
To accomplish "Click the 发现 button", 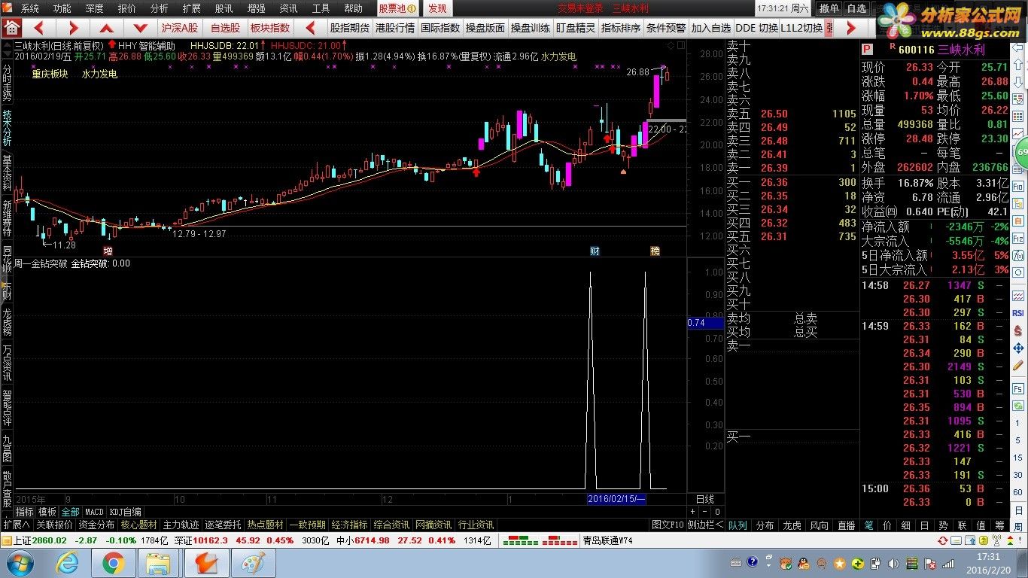I will pyautogui.click(x=437, y=8).
